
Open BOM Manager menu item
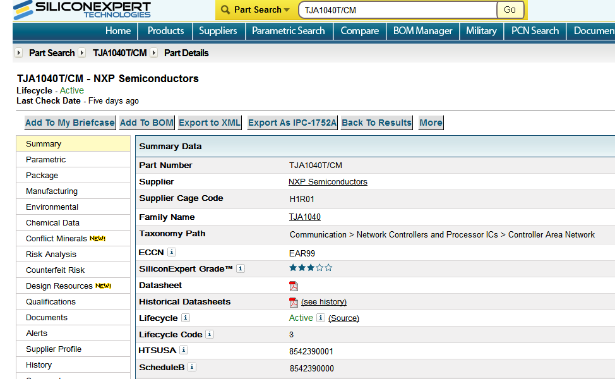[423, 30]
